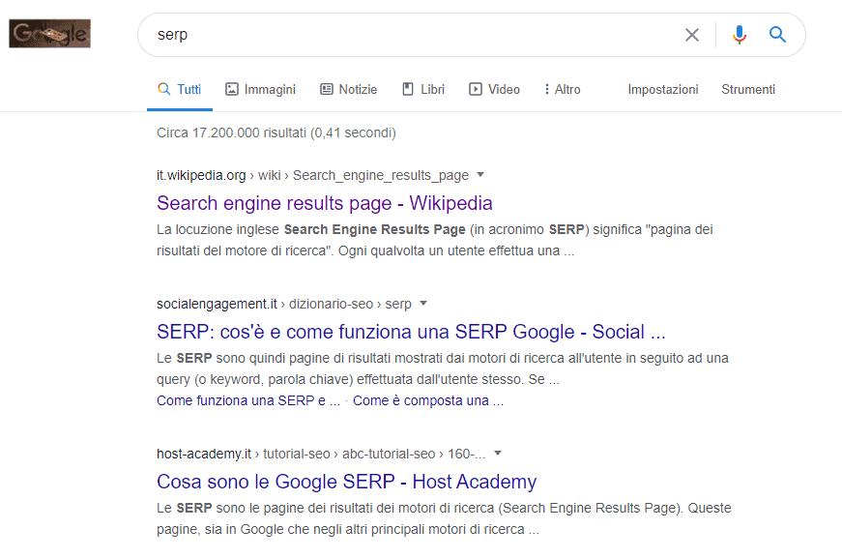Open the Wikipedia result about Search engine results page

coord(325,203)
